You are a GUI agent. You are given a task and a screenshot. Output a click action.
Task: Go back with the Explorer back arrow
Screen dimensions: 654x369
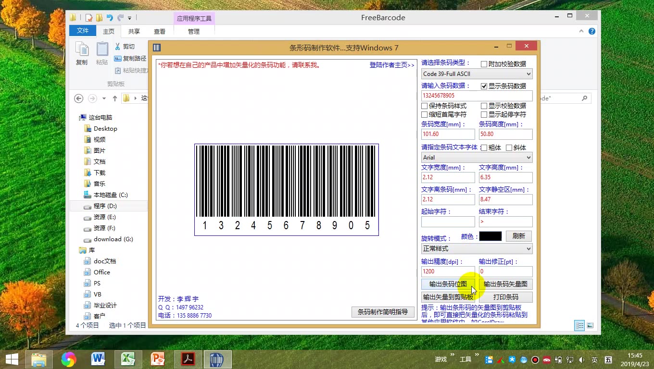point(79,98)
